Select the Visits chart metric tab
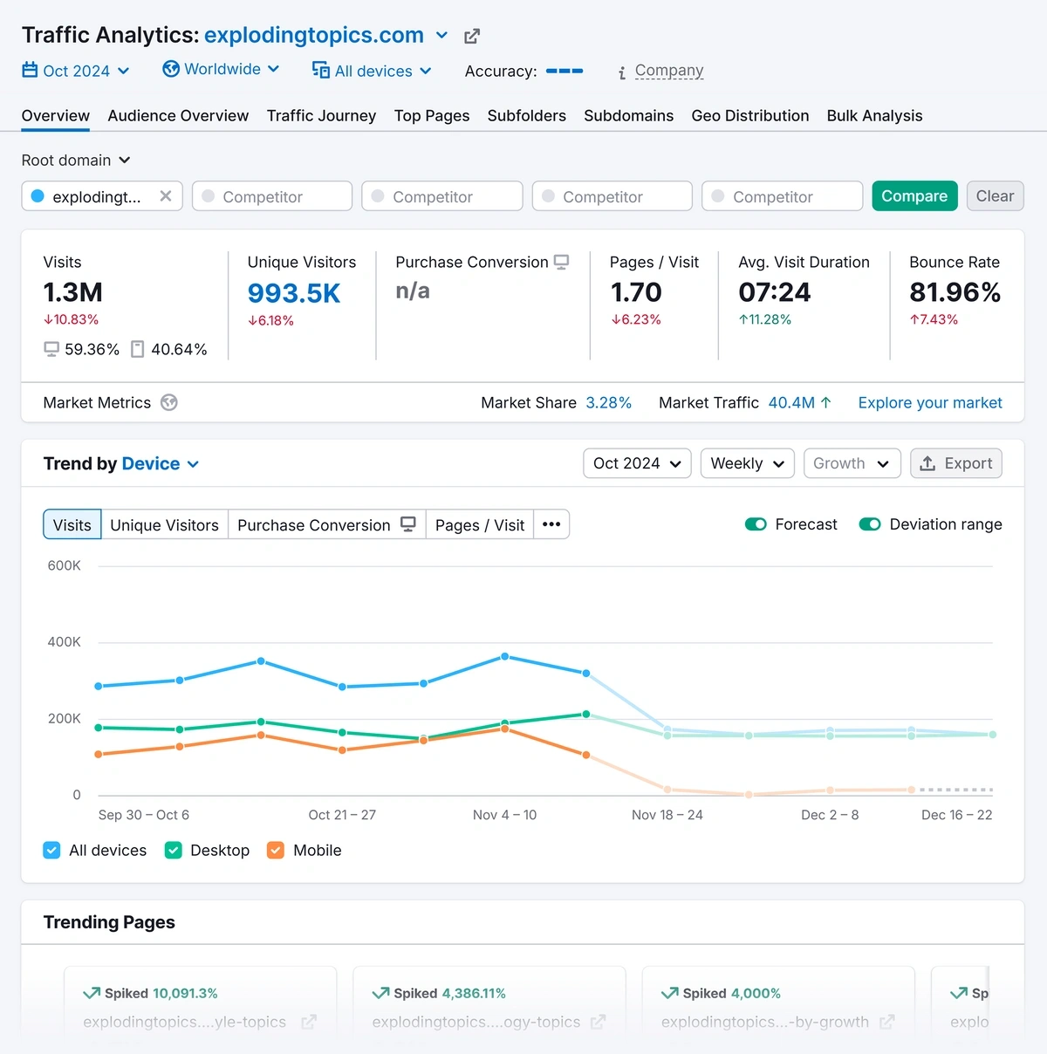 (72, 524)
